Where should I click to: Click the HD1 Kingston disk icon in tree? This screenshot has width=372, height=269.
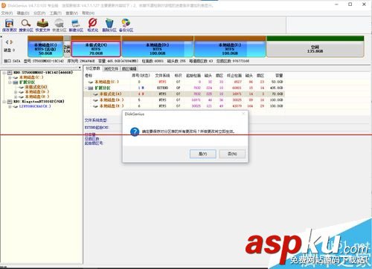click(x=10, y=102)
